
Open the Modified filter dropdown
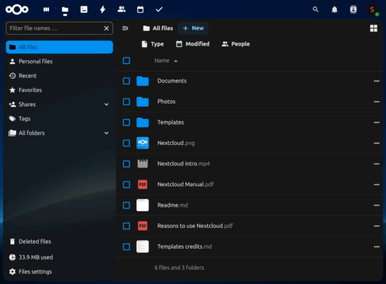pyautogui.click(x=193, y=44)
